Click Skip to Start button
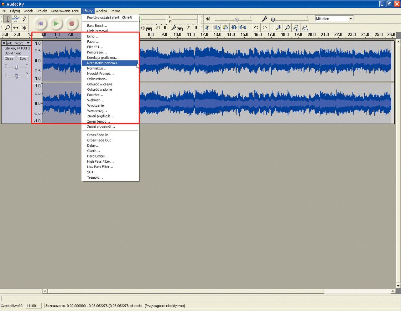 40,23
